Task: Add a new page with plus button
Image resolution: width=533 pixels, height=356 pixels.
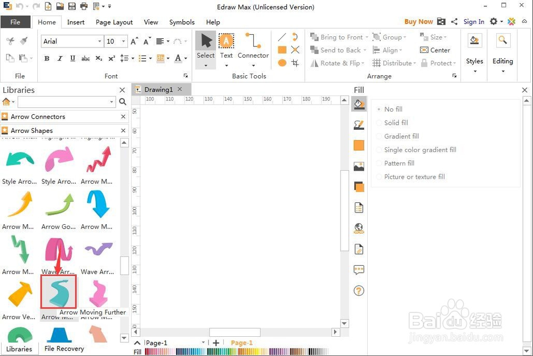Action: tap(215, 343)
